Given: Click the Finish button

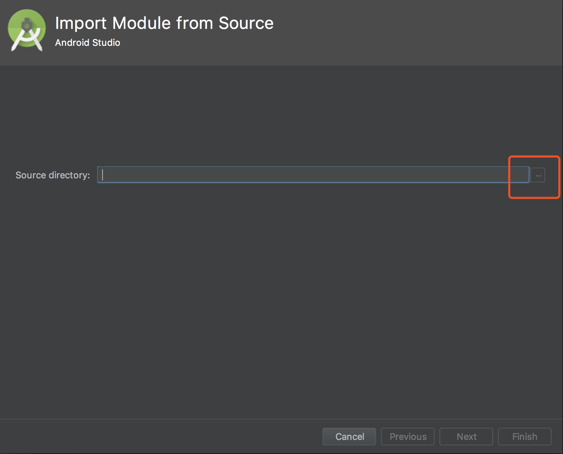Looking at the screenshot, I should (x=524, y=437).
